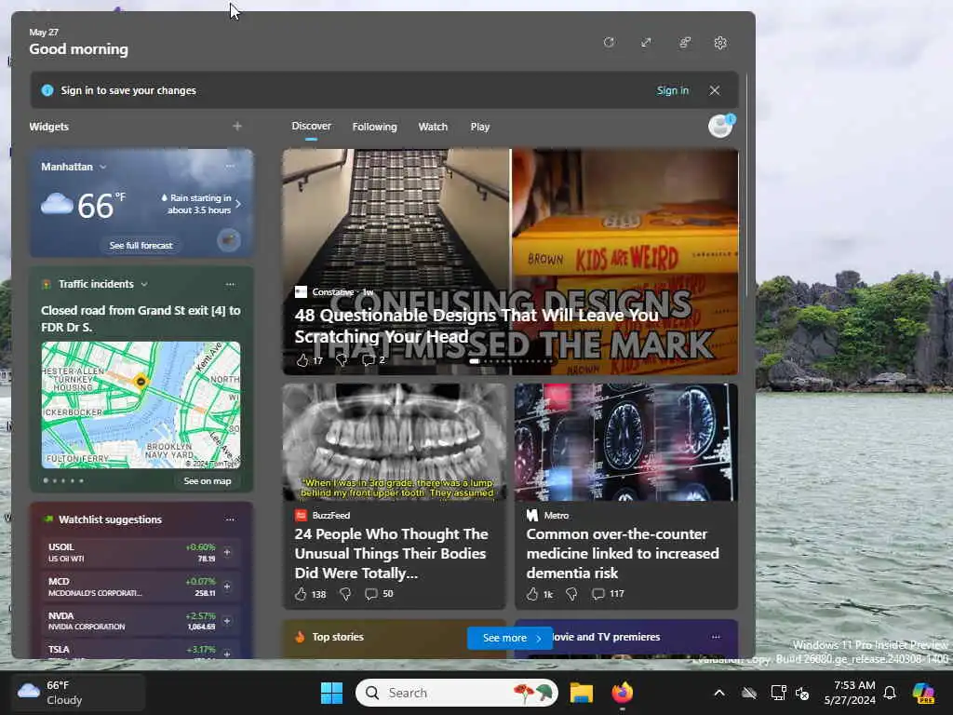This screenshot has width=953, height=715.
Task: Close the sign-in notification banner
Action: (x=715, y=90)
